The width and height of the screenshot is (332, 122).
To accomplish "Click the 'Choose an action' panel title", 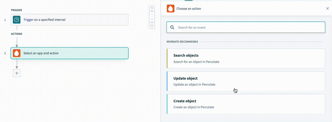I will (x=189, y=9).
